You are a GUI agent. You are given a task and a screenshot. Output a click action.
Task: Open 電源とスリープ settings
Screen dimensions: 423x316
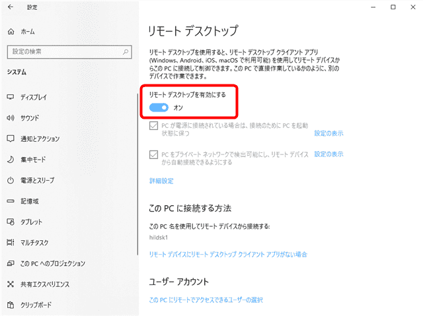tap(38, 180)
